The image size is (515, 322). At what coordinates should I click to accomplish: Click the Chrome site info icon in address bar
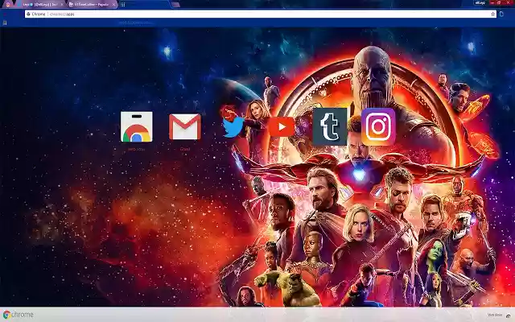28,14
